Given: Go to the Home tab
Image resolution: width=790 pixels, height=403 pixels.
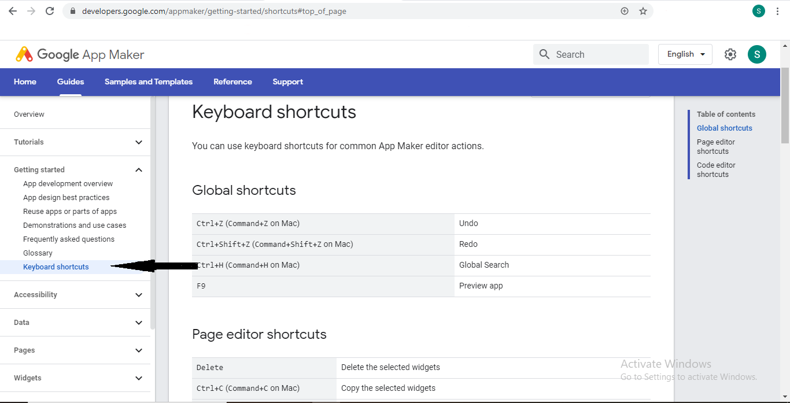Looking at the screenshot, I should pyautogui.click(x=25, y=82).
